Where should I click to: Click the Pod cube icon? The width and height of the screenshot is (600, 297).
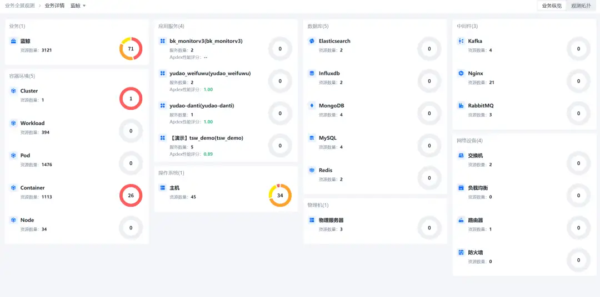click(13, 155)
